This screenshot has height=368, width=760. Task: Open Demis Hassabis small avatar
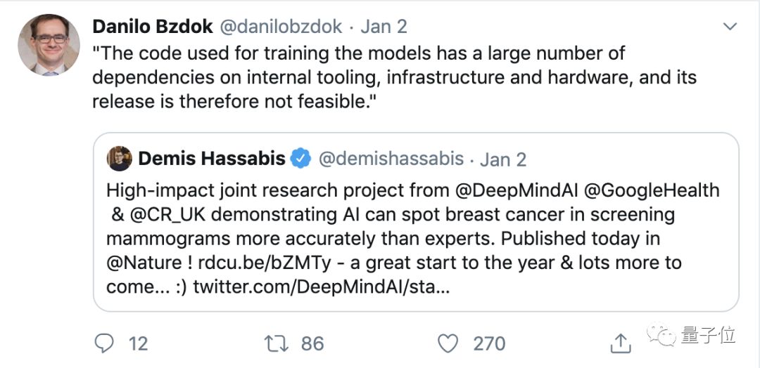coord(120,159)
